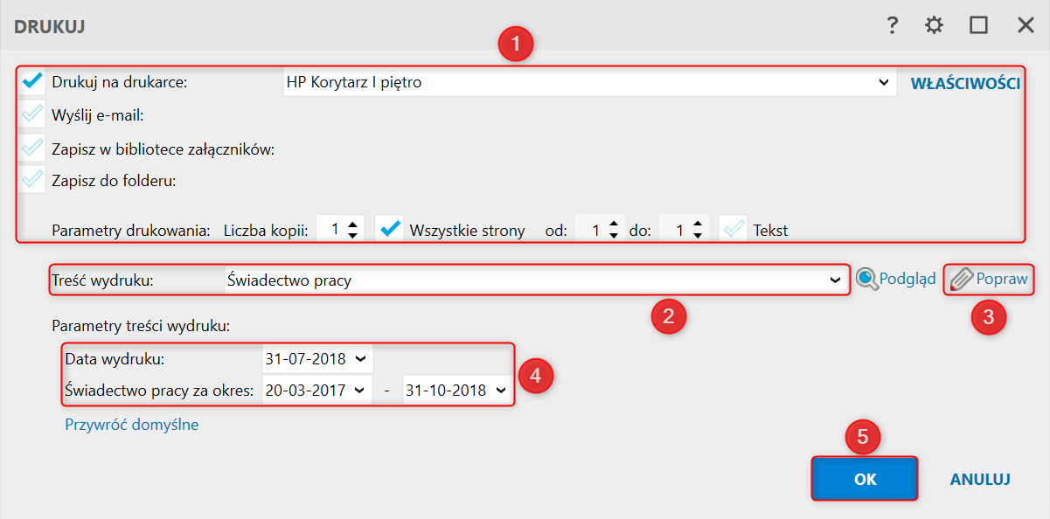1050x519 pixels.
Task: Open period end date 31-10-2018 dropdown
Action: [x=501, y=391]
